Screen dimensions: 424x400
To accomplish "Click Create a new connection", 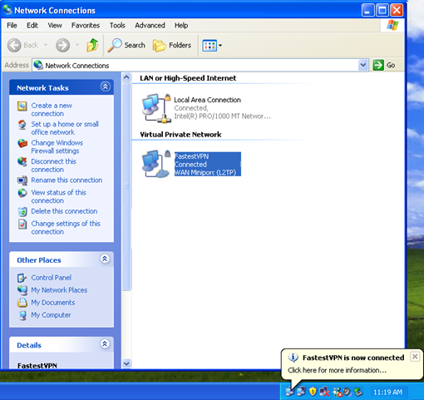I will pos(52,110).
